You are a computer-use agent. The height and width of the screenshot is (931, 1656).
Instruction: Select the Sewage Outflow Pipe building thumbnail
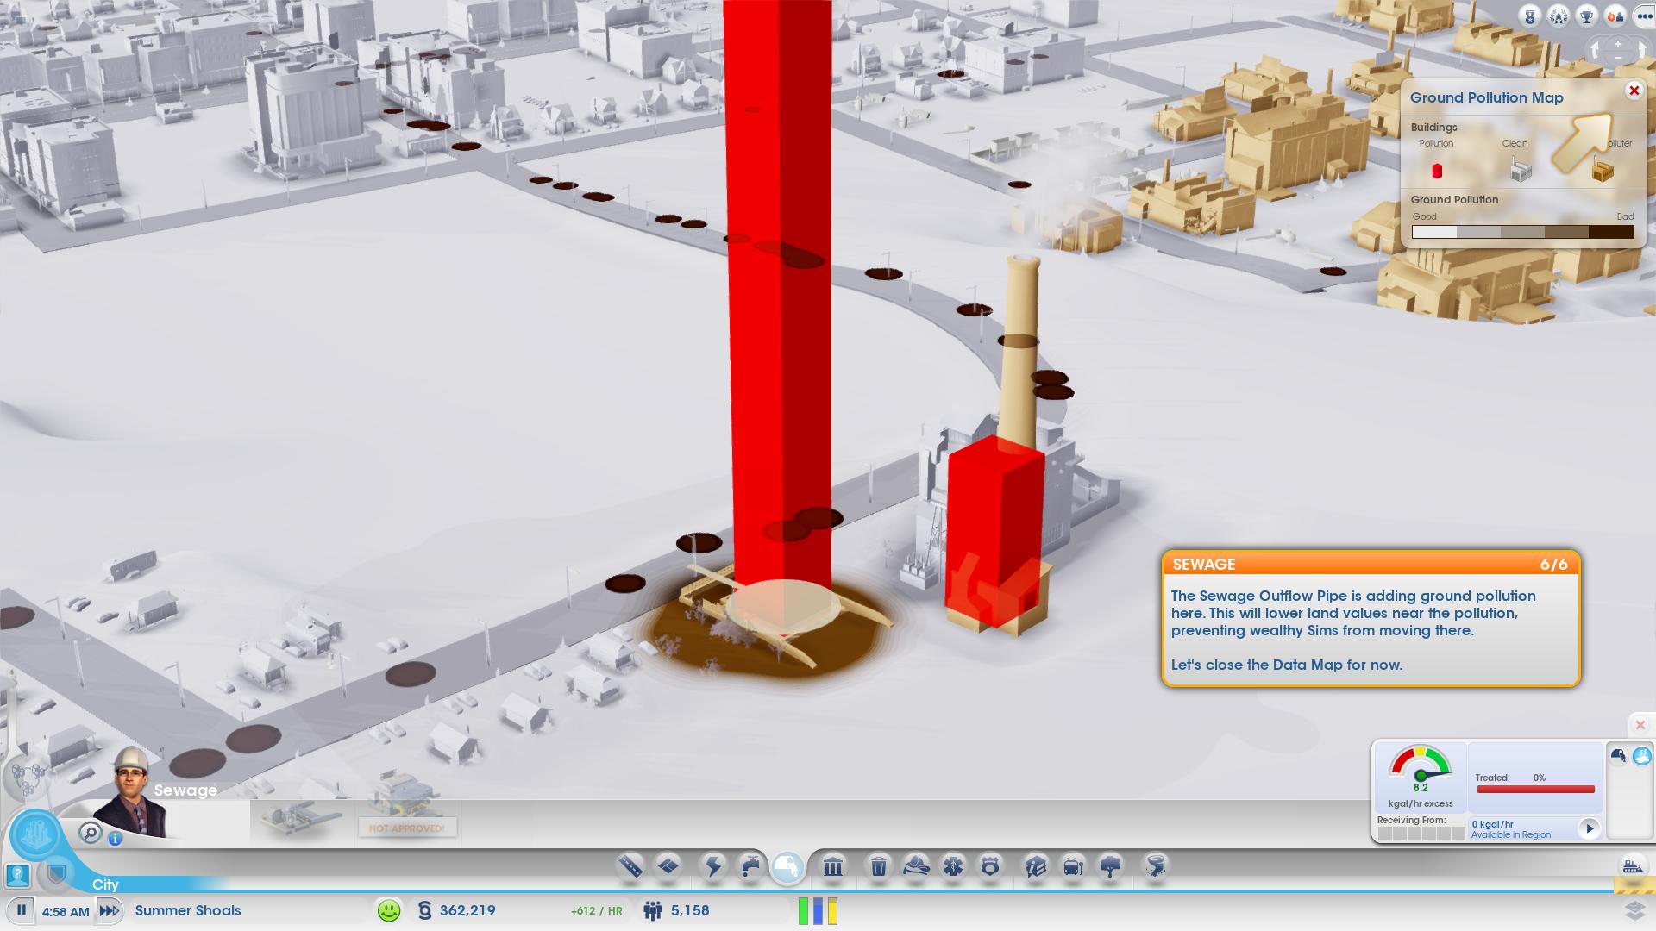point(301,821)
